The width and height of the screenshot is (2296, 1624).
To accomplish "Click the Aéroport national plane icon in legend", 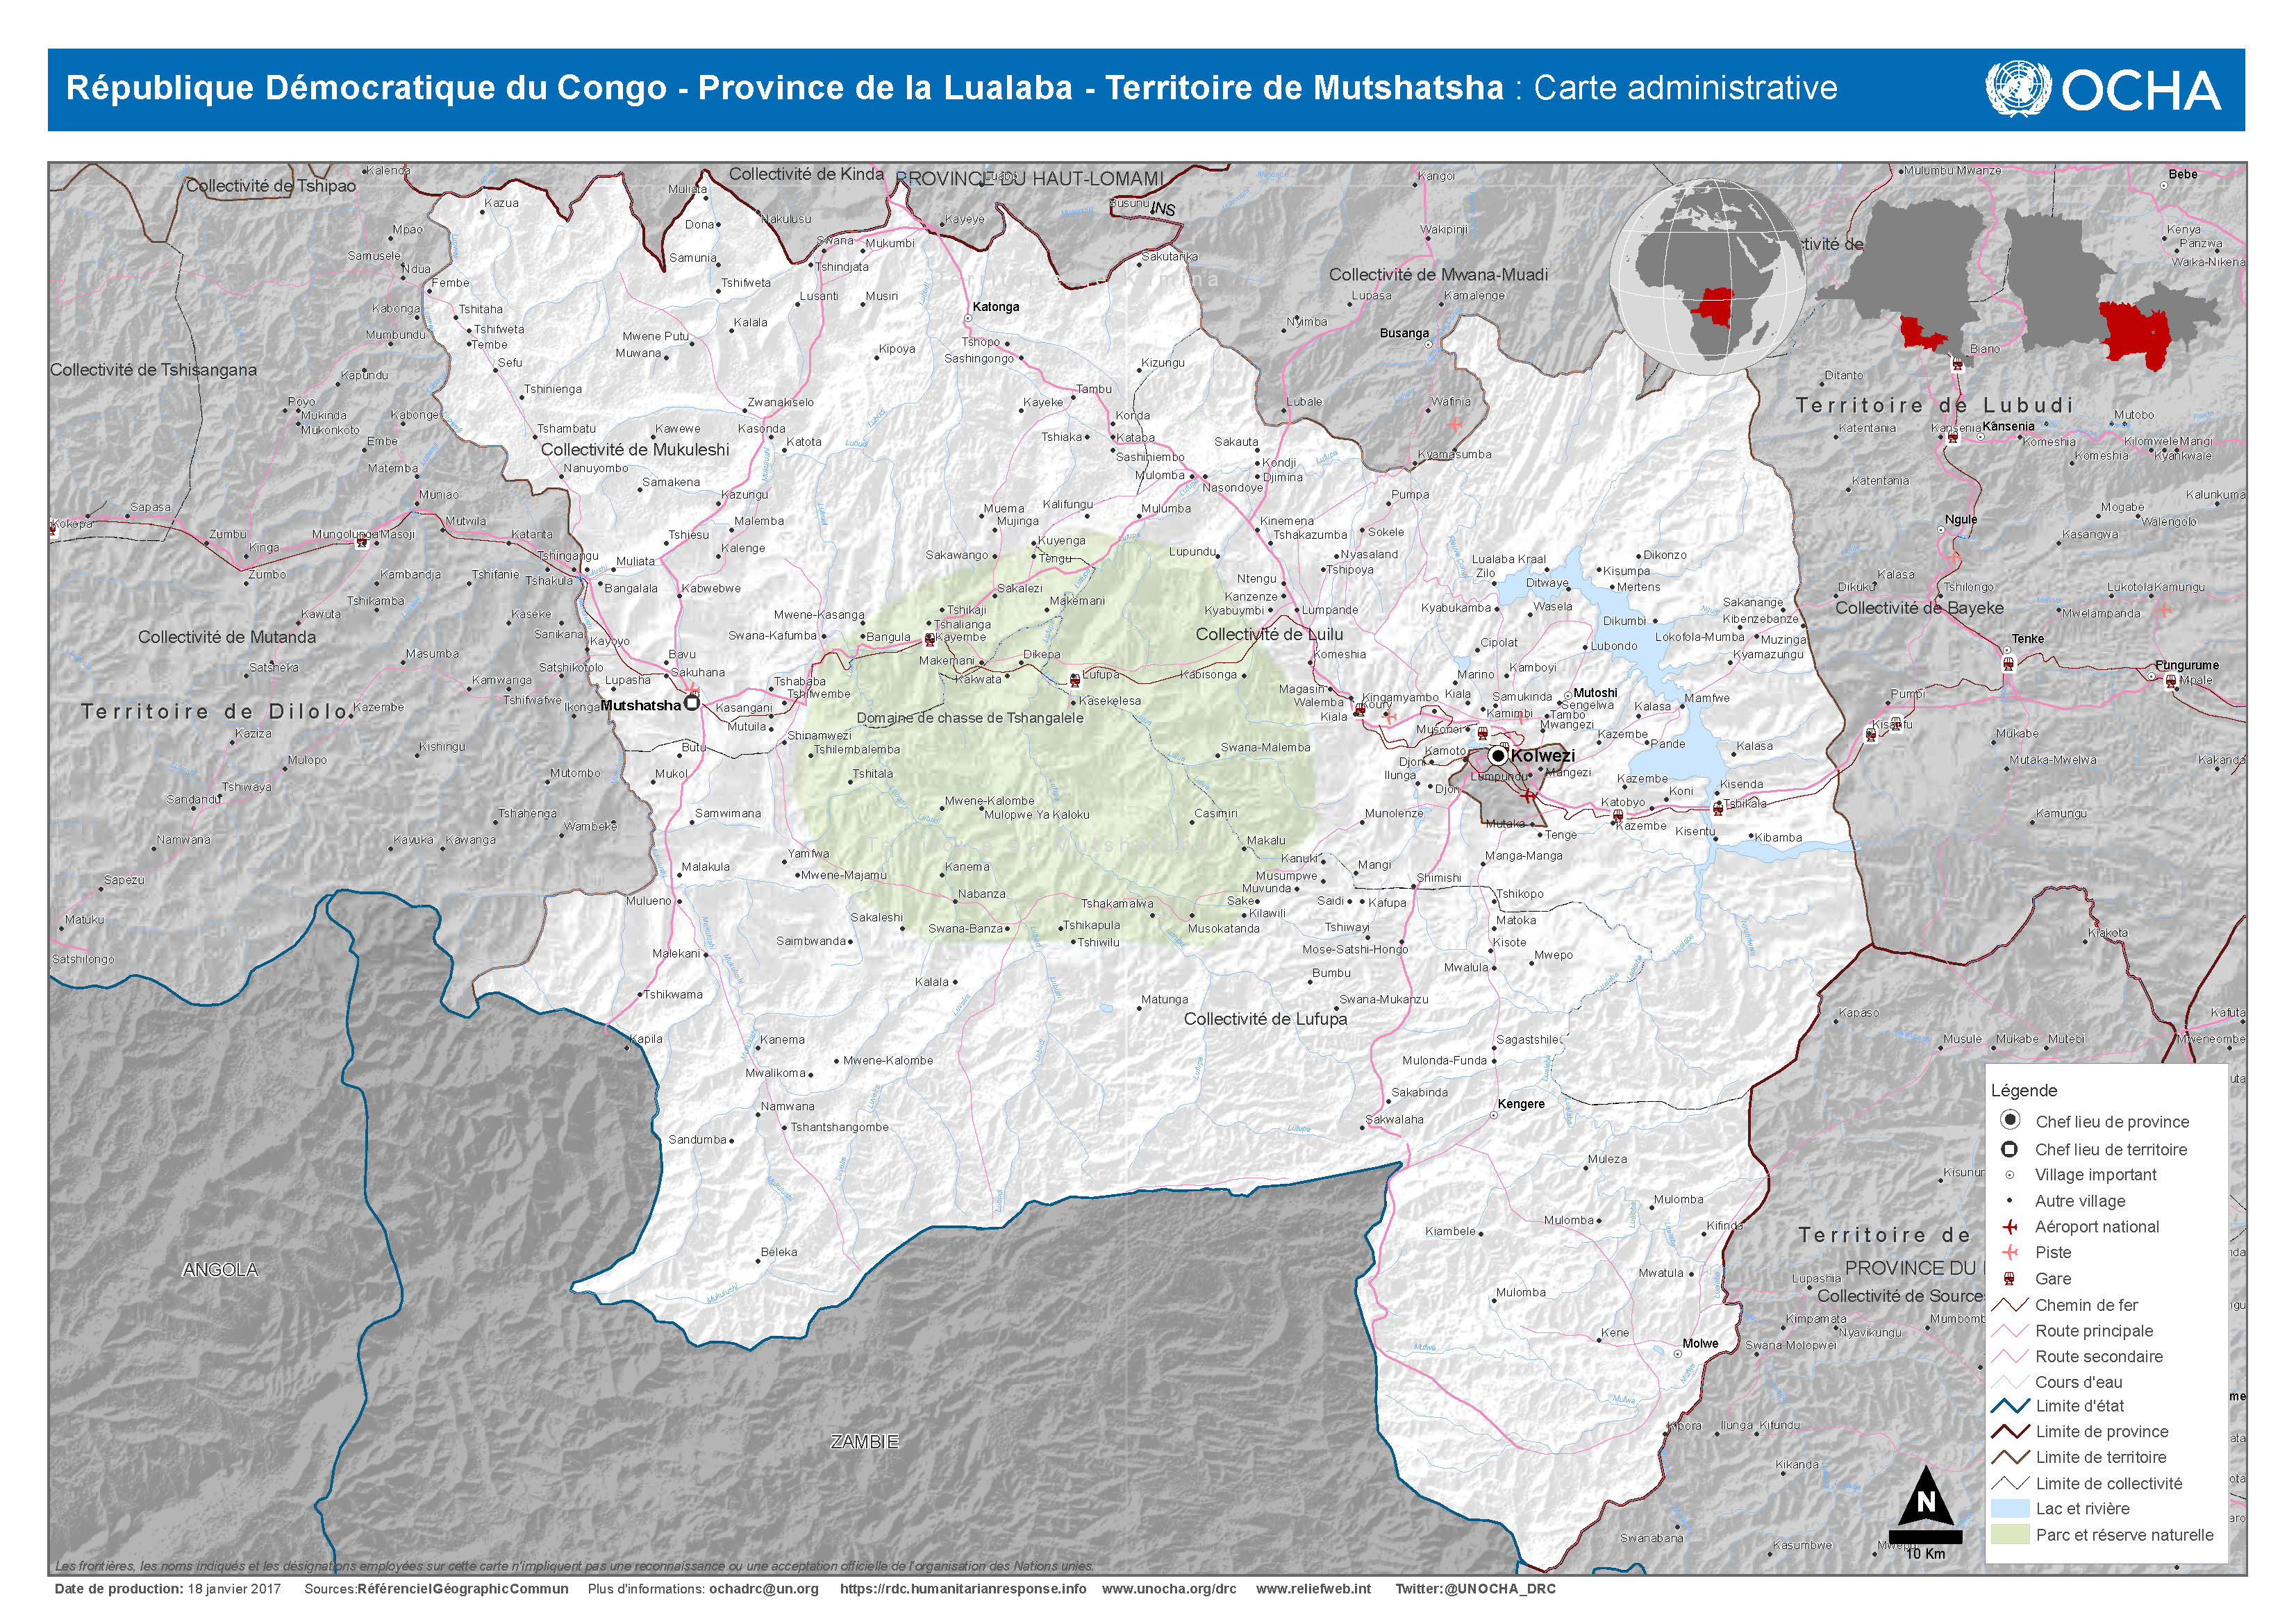I will 2010,1227.
